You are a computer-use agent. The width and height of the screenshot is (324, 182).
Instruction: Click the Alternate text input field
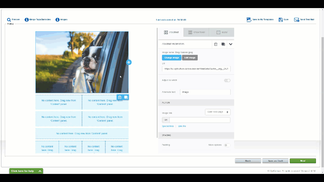205,92
